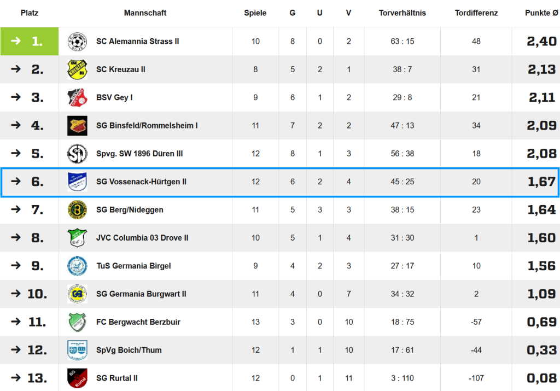560x391 pixels.
Task: Open the SG Vossenack-Hürtgen II crest
Action: (x=77, y=182)
